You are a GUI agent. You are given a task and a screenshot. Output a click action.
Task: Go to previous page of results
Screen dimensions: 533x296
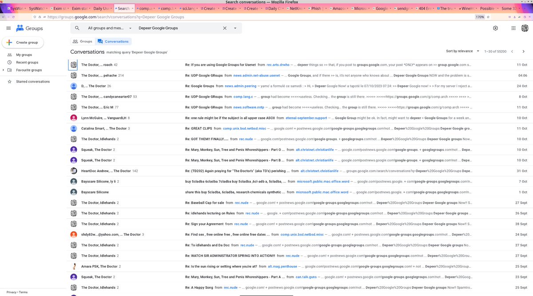click(512, 51)
